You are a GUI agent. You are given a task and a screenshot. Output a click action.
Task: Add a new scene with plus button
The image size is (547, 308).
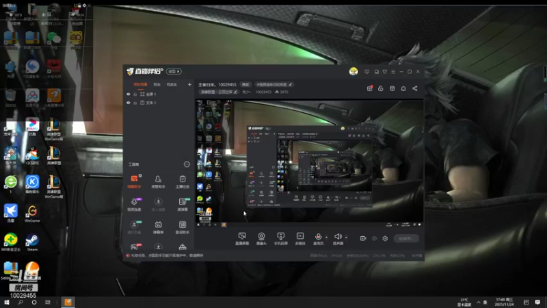pos(189,84)
